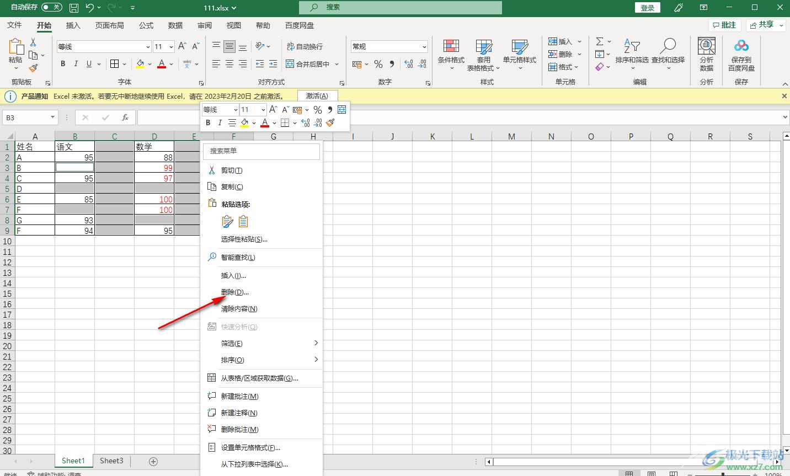
Task: Dismiss the product notice bar
Action: click(x=784, y=96)
